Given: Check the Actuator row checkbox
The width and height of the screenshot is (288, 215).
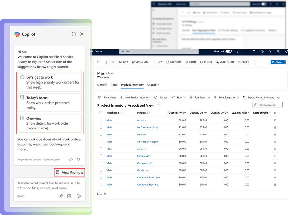Looking at the screenshot, I should pos(101,120).
